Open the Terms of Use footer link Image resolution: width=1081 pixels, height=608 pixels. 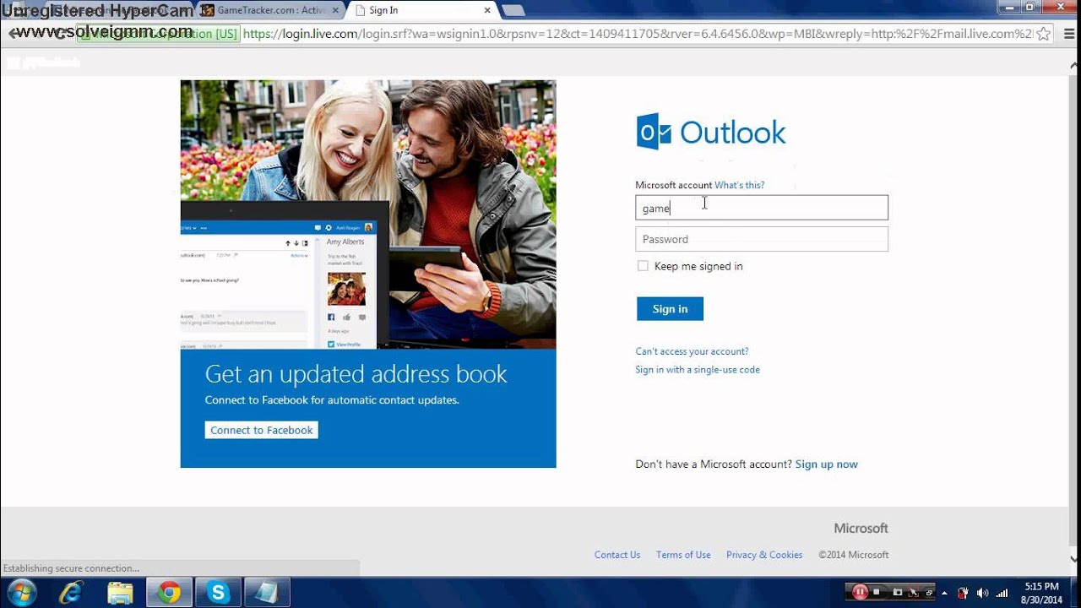coord(683,555)
